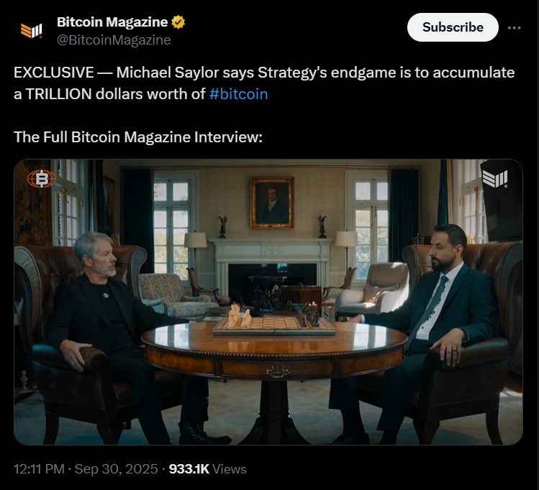Viewport: 539px width, 490px height.
Task: Click the Subscribe button
Action: (x=453, y=27)
